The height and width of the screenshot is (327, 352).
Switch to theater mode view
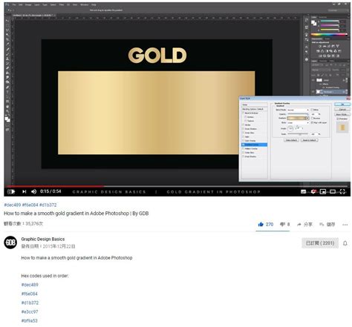click(333, 191)
